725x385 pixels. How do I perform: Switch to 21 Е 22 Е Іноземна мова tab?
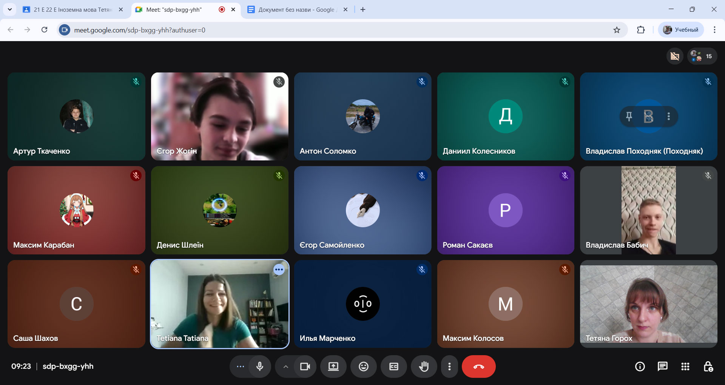tap(72, 9)
